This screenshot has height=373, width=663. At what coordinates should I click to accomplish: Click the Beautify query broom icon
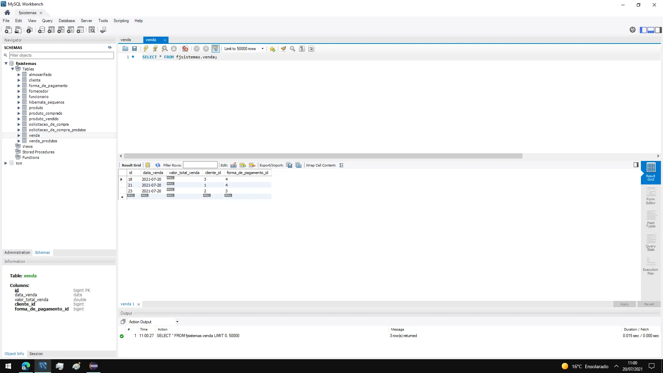coord(284,49)
